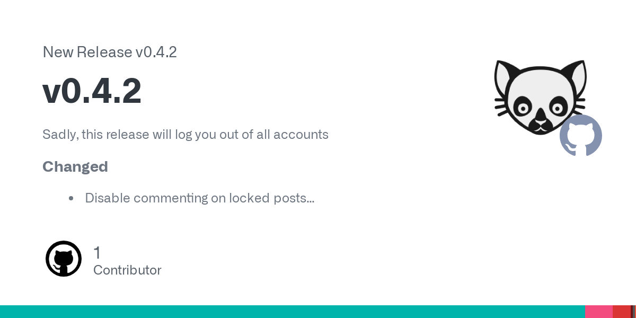Click the lemur mascot logo face

[540, 98]
